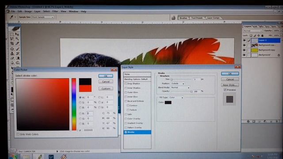Toggle the Preview checkbox in Layer Style
Image resolution: width=283 pixels, height=159 pixels.
click(225, 90)
